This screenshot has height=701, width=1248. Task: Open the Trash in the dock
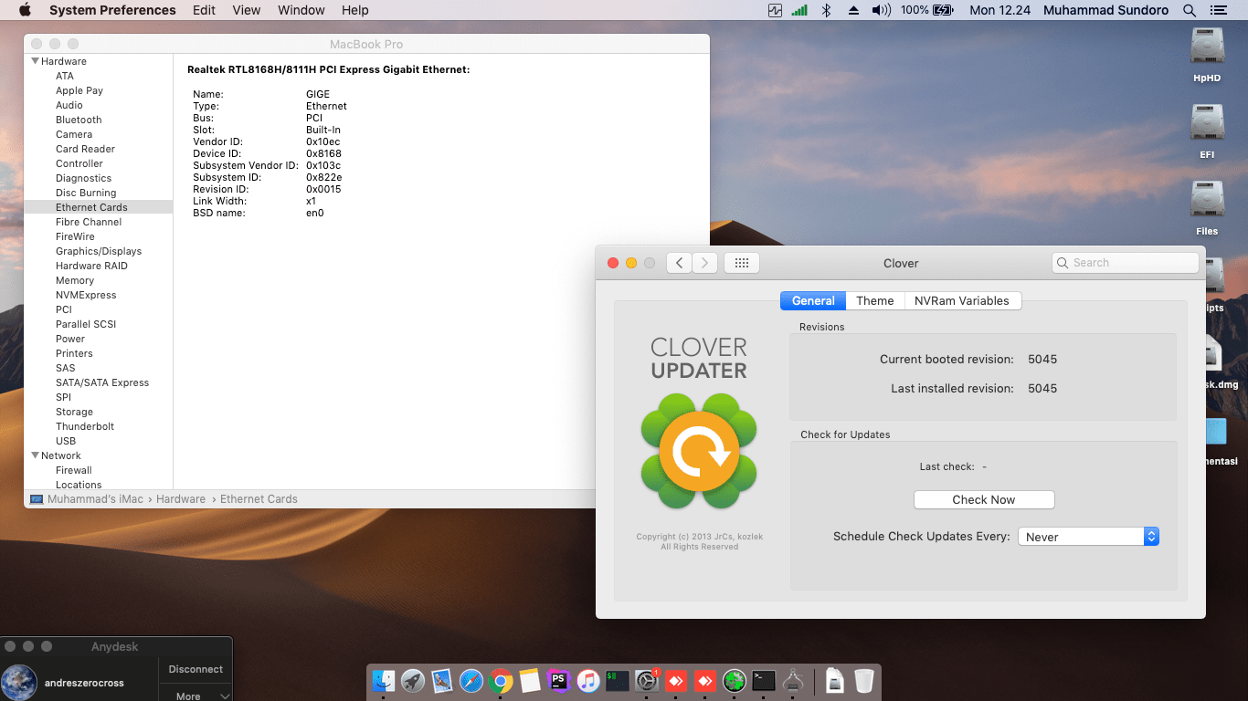[x=864, y=680]
